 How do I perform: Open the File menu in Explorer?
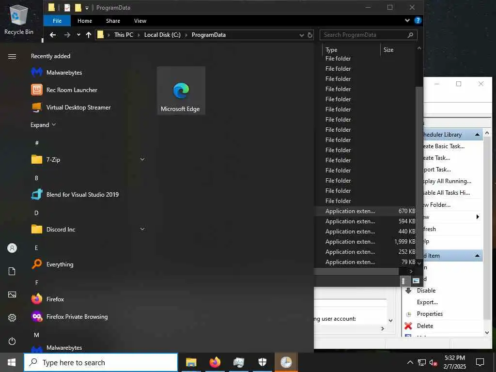click(x=57, y=21)
